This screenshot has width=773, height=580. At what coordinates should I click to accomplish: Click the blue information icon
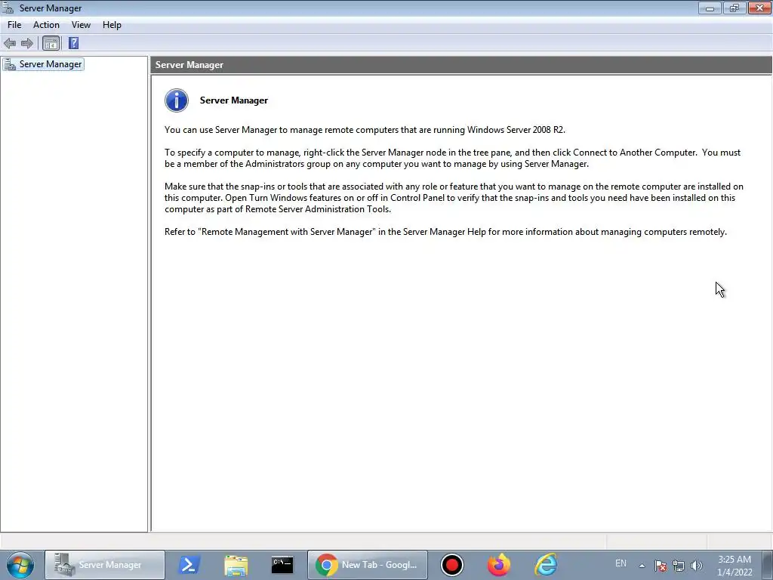[x=177, y=100]
